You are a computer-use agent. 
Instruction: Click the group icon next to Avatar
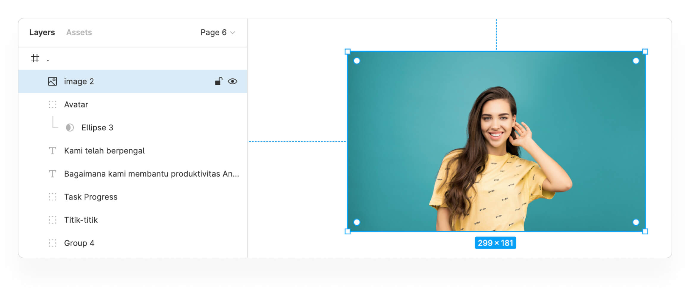52,105
